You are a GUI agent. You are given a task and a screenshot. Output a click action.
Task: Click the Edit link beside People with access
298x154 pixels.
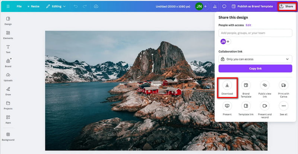coord(248,25)
